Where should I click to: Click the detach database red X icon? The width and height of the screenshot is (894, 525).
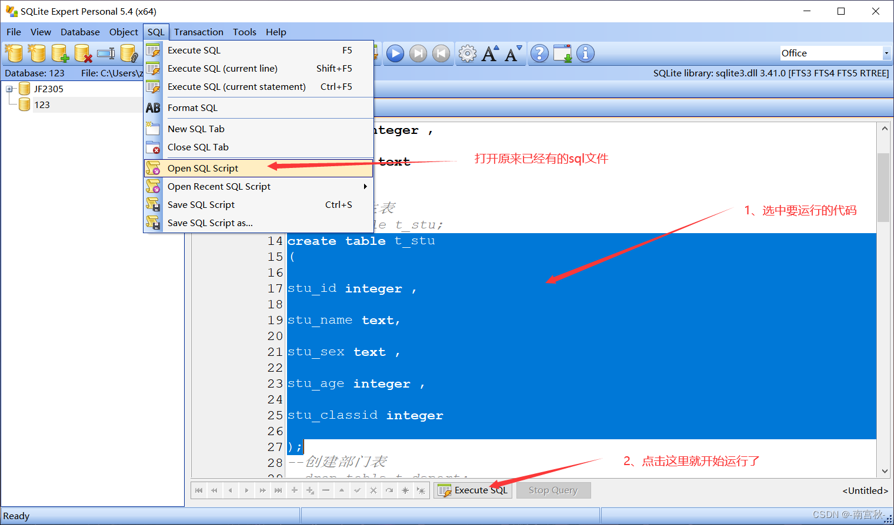tap(82, 53)
